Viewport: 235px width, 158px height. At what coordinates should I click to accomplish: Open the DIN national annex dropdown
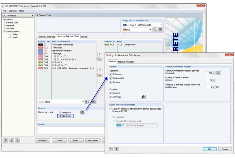[137, 30]
